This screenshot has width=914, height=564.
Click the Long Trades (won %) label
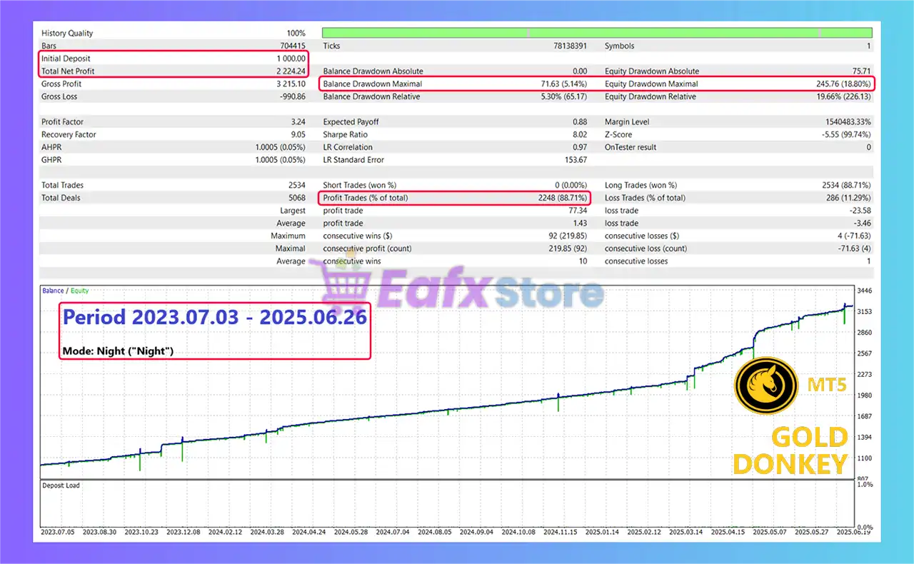coord(641,186)
